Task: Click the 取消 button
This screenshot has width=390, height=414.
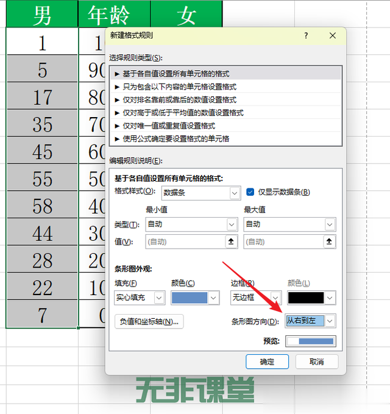Action: 317,362
